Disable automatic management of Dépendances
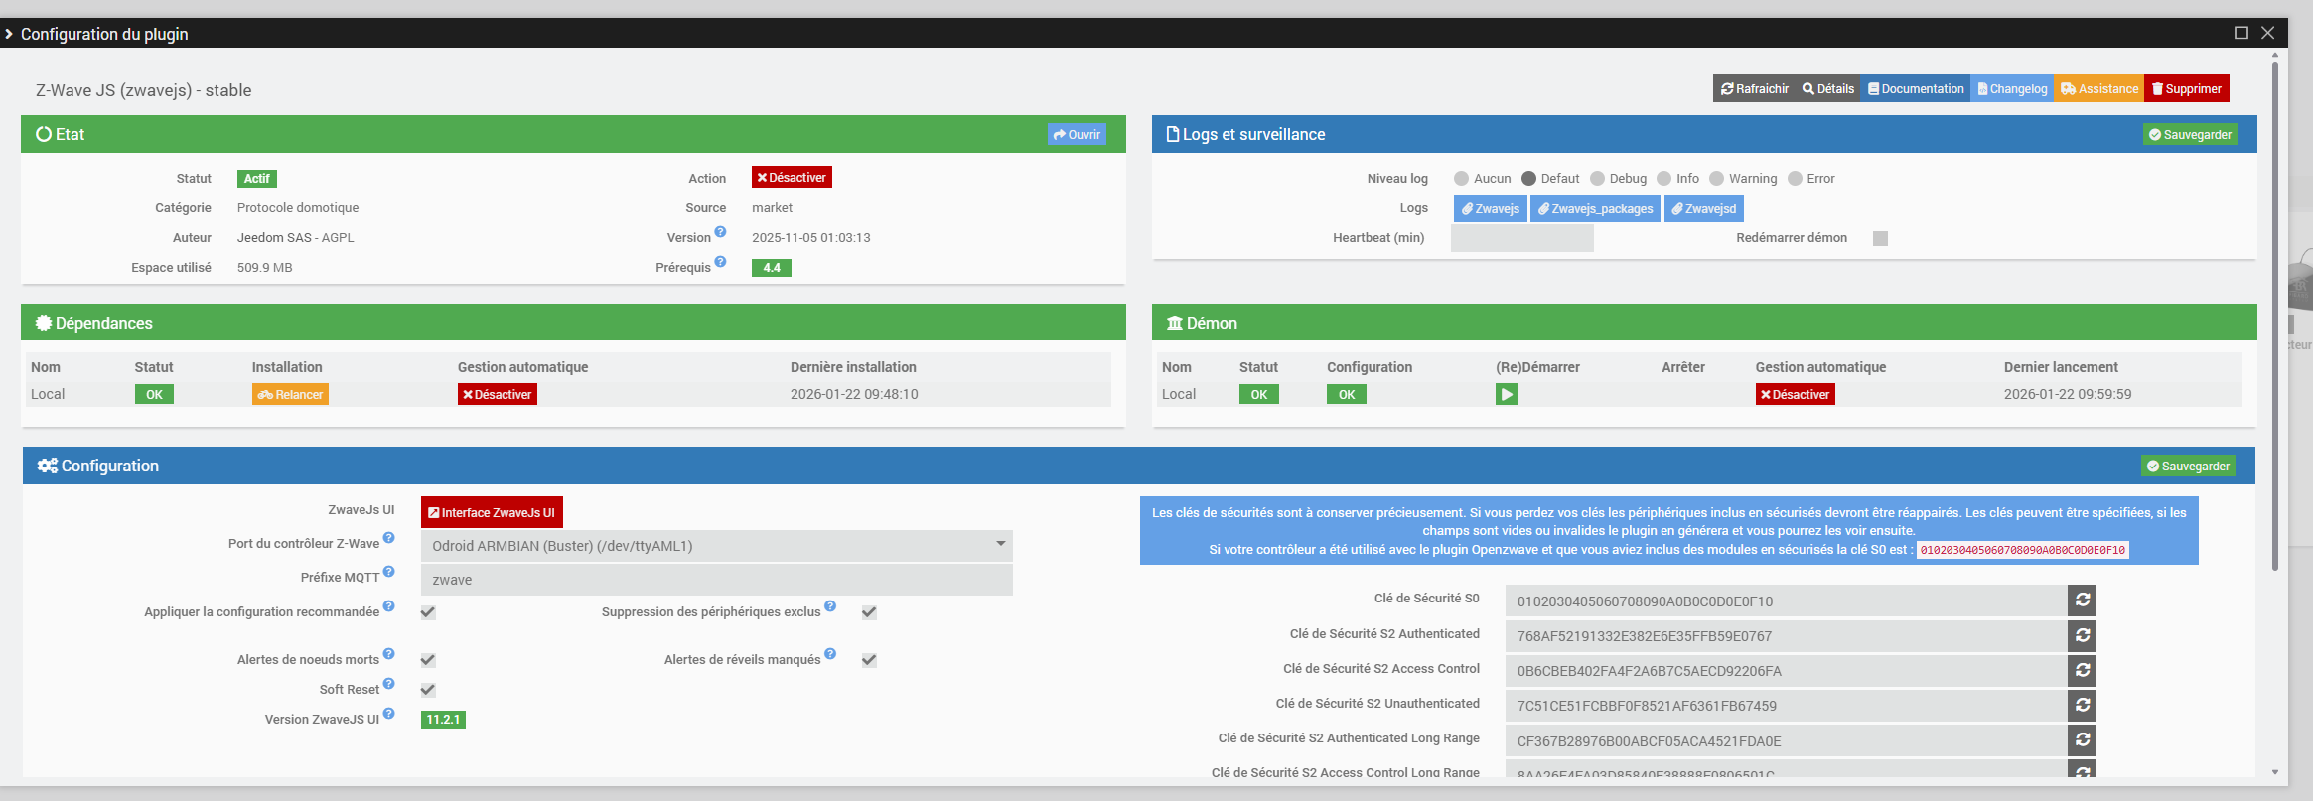 [498, 394]
